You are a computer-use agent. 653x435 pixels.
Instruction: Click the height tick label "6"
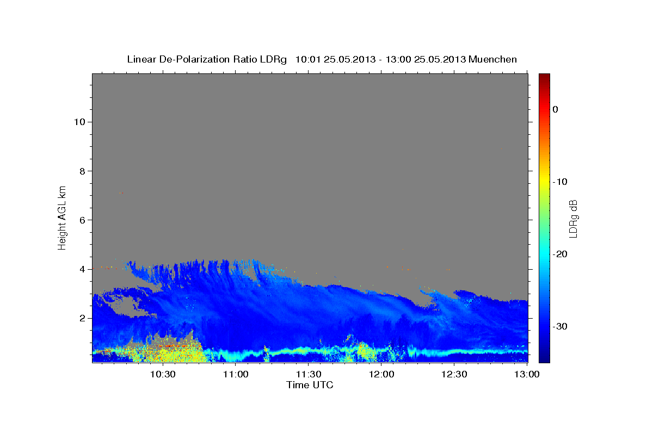coord(82,220)
